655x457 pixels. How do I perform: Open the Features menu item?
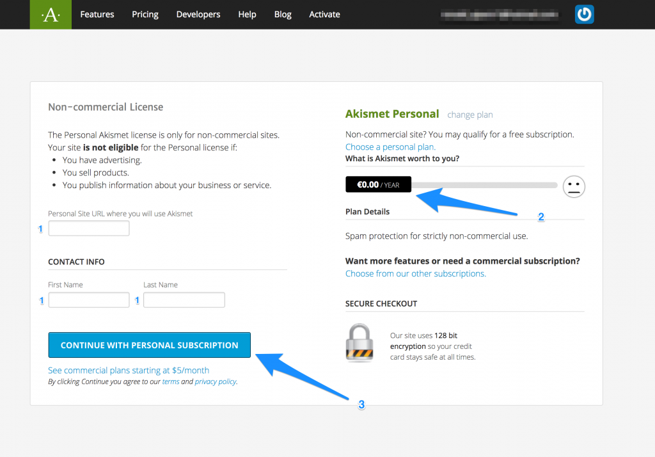coord(97,14)
